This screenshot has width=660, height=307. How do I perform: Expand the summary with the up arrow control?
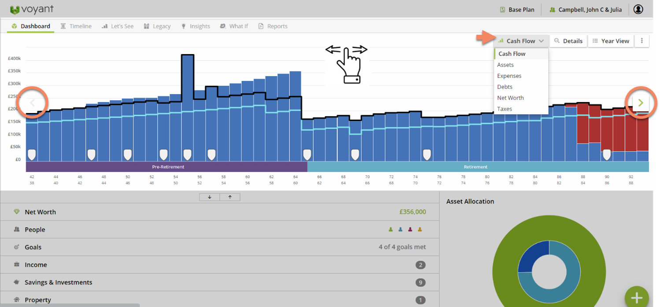(230, 197)
